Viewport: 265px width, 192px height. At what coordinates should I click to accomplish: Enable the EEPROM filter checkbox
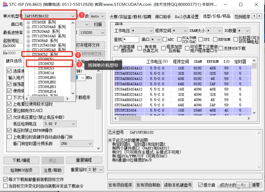(215, 40)
